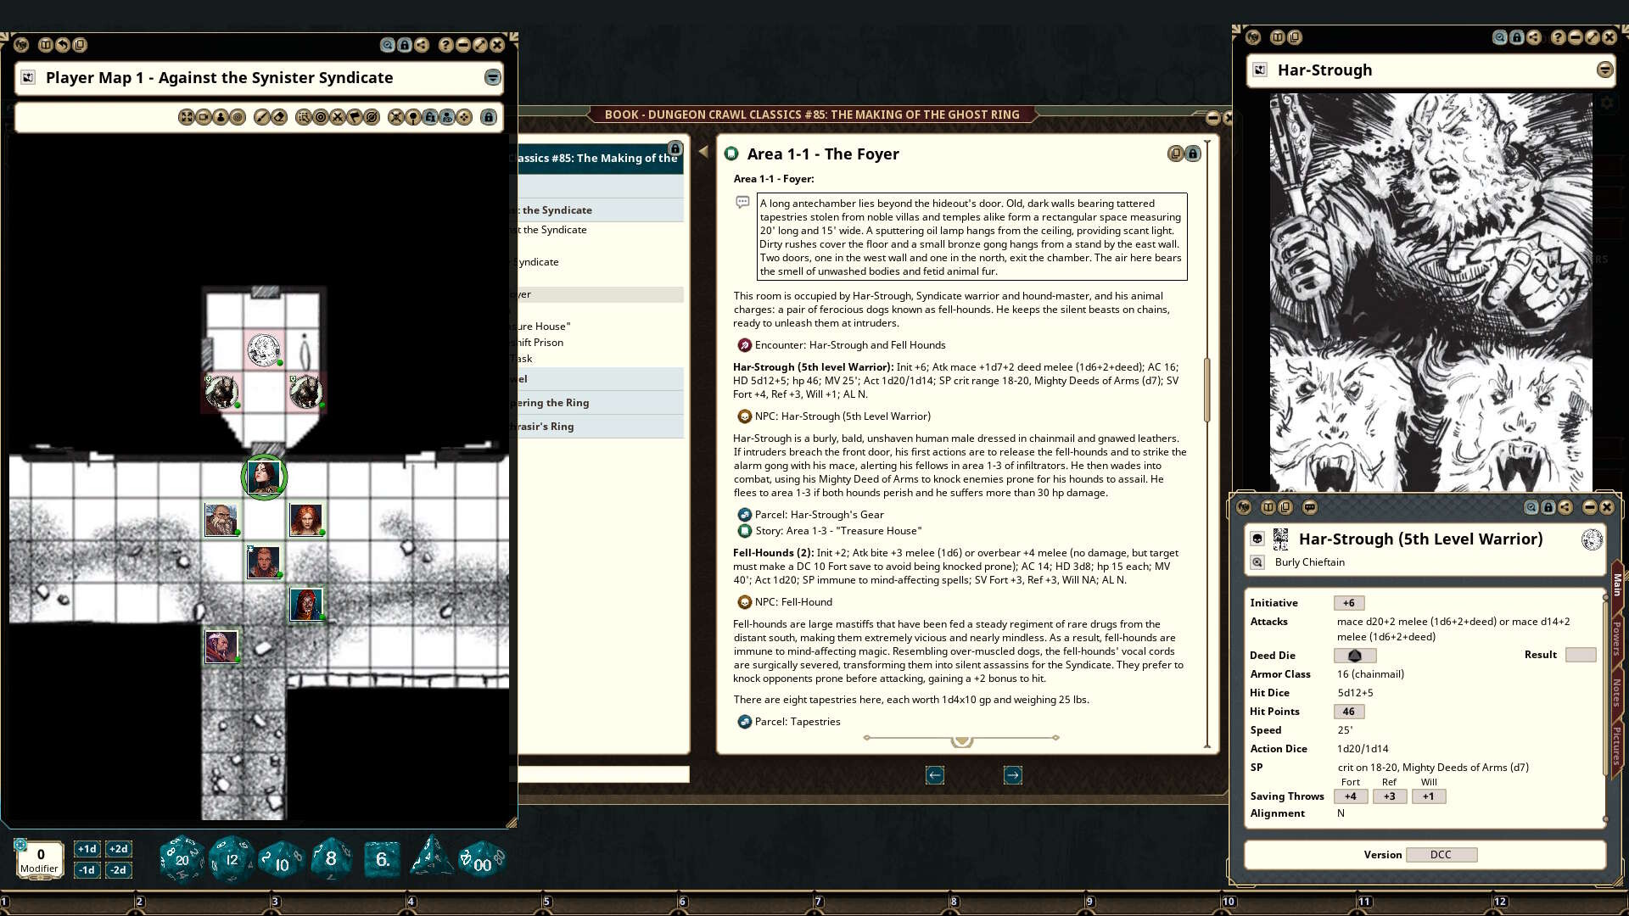The height and width of the screenshot is (916, 1629).
Task: Roll the d6 die
Action: pos(382,859)
